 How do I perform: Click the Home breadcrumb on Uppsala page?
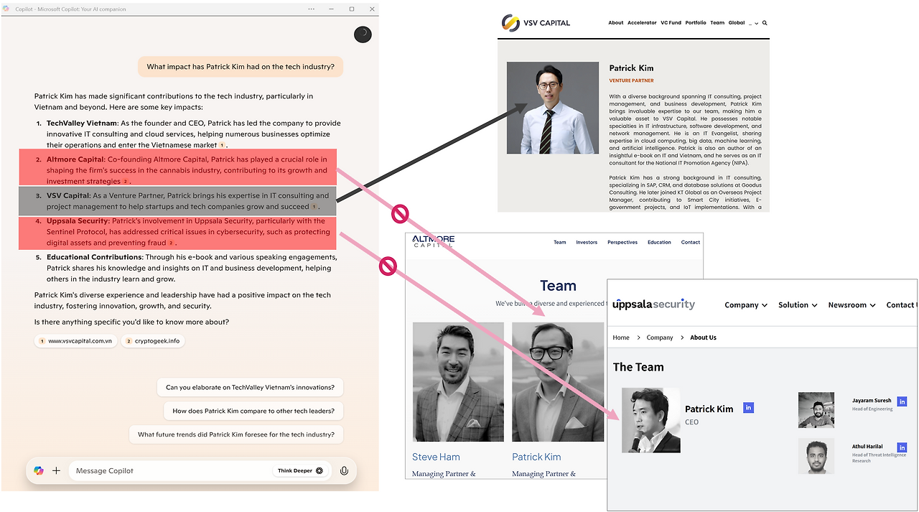pos(621,338)
